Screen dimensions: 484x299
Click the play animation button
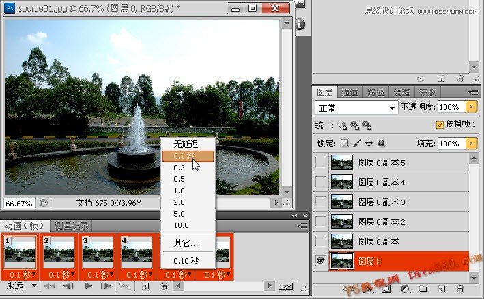tap(89, 287)
